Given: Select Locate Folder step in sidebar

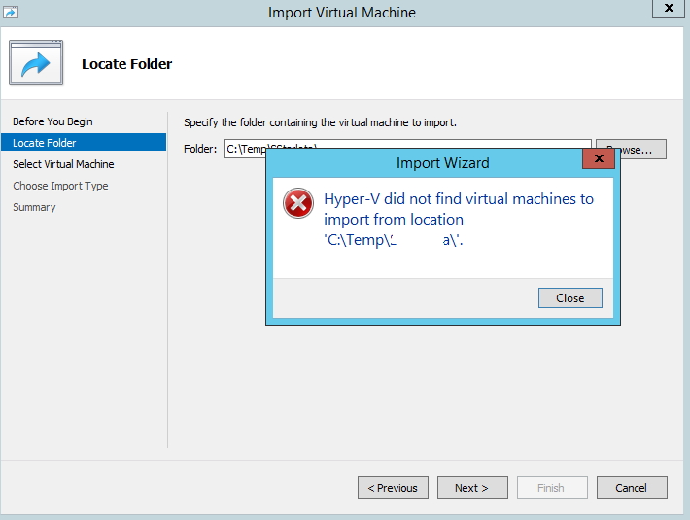Looking at the screenshot, I should [x=84, y=143].
